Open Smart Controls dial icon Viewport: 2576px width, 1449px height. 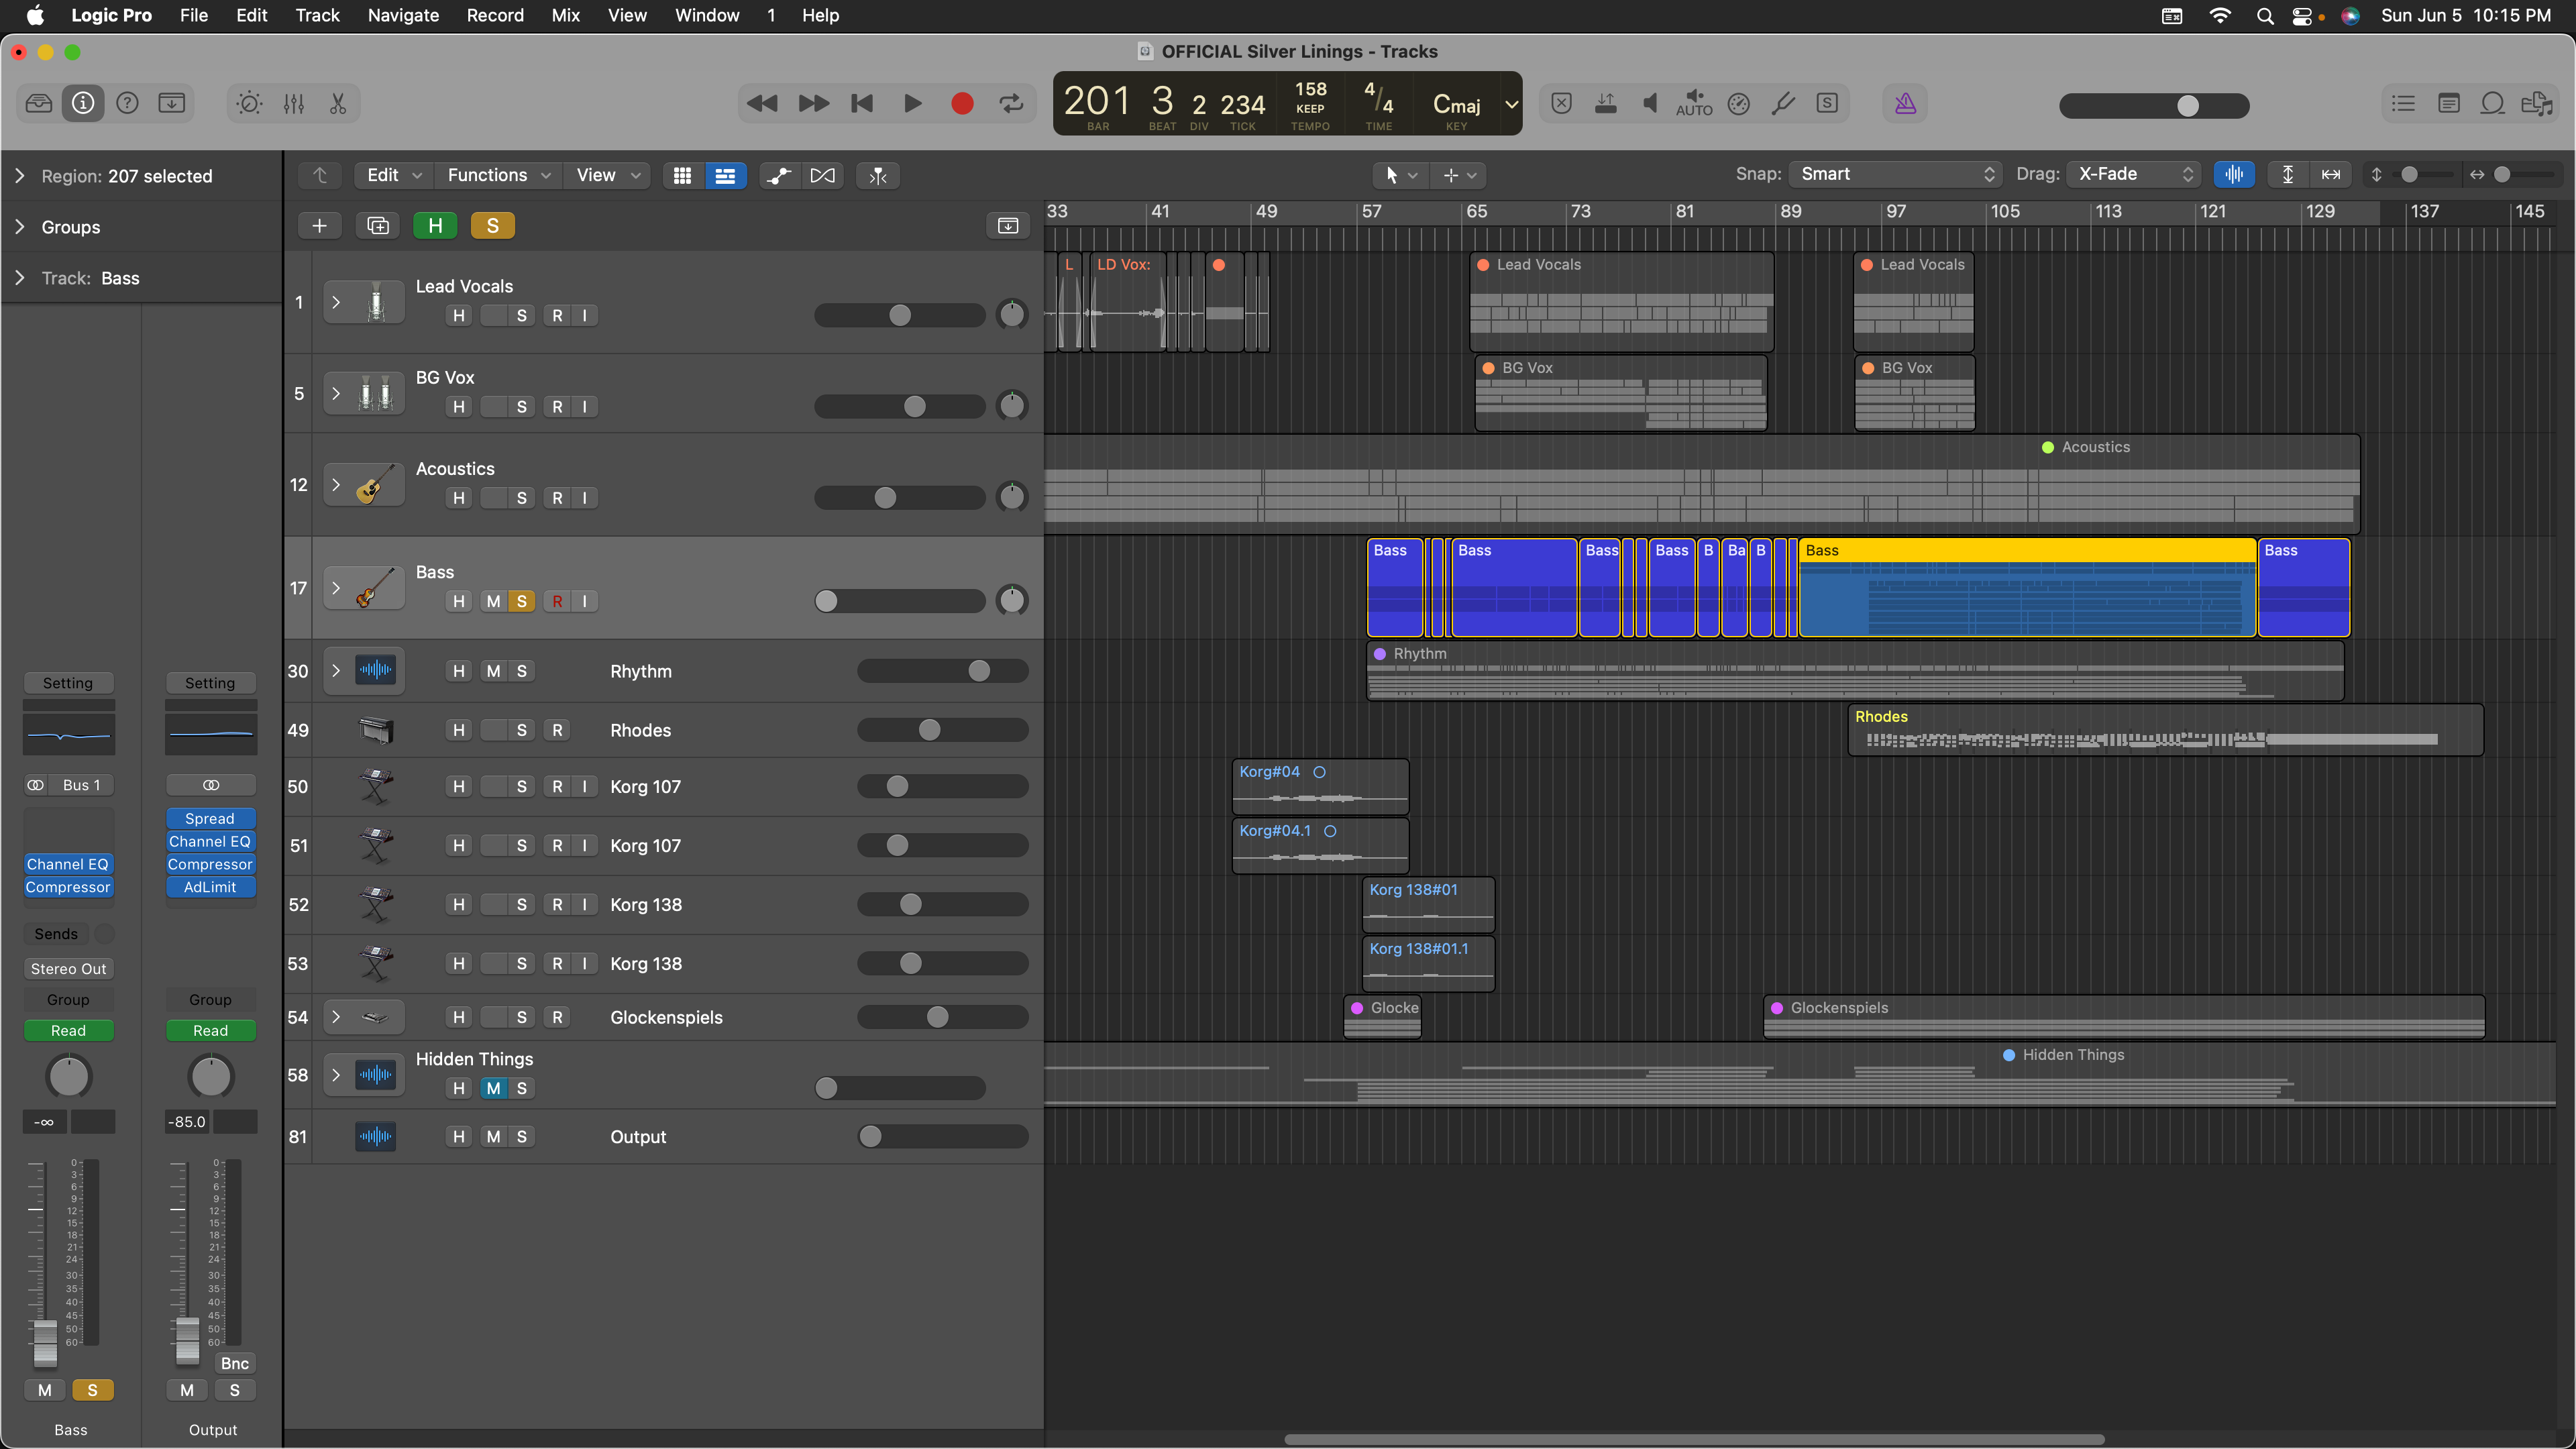click(x=249, y=103)
